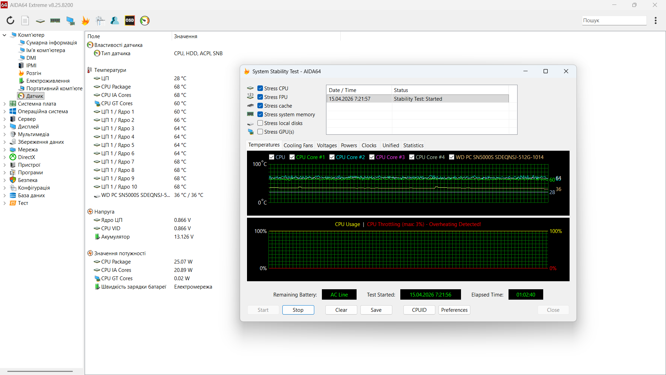Switch to the Cooling Fans tab
The image size is (666, 375).
[298, 145]
